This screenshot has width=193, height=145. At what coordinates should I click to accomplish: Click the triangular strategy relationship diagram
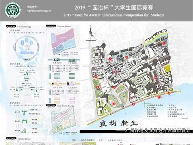click(27, 83)
